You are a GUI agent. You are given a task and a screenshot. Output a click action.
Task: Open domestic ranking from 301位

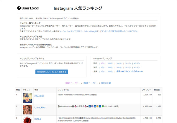click(128, 63)
